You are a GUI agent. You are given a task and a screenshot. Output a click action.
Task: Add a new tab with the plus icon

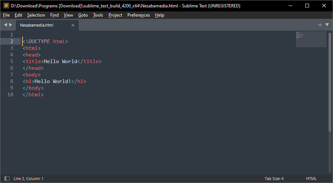click(x=320, y=25)
